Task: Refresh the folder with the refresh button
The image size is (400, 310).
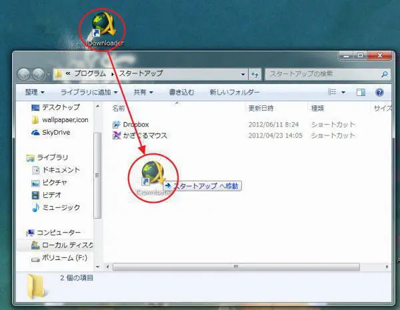Action: [255, 74]
